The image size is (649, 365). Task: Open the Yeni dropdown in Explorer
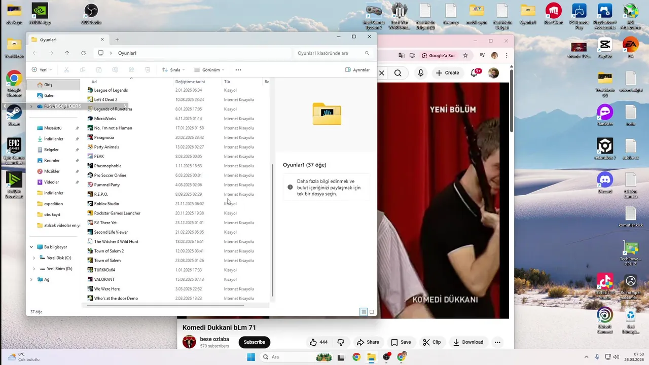coord(42,70)
